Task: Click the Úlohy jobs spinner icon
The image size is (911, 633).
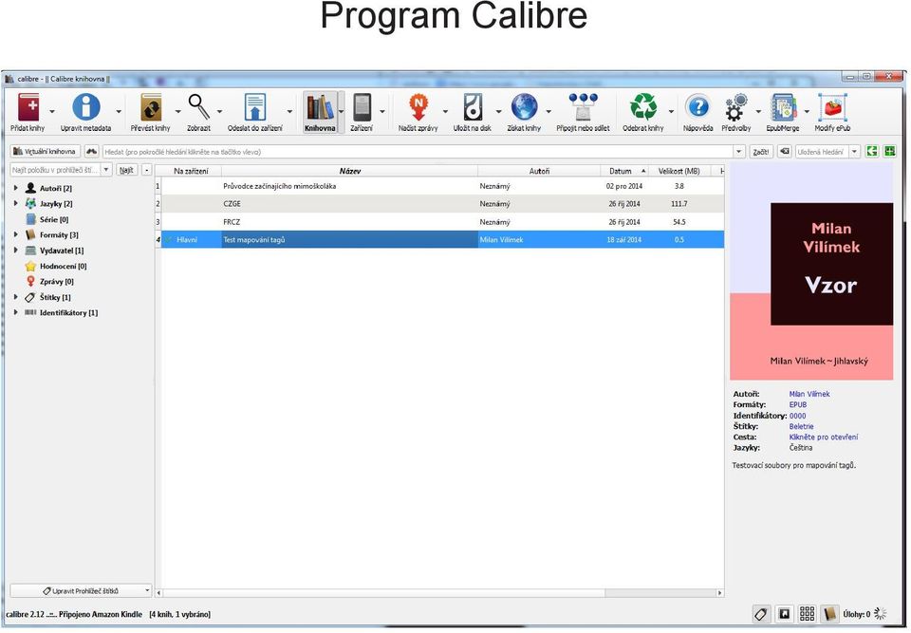Action: click(x=881, y=614)
